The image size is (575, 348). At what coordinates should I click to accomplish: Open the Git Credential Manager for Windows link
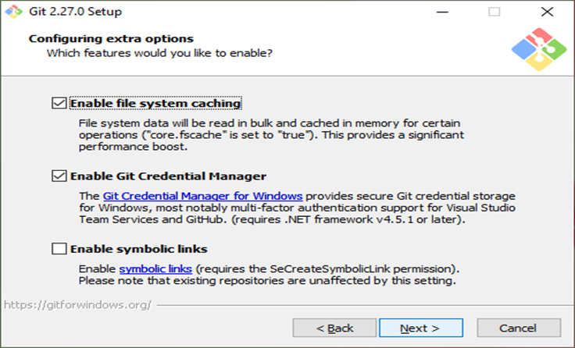202,196
